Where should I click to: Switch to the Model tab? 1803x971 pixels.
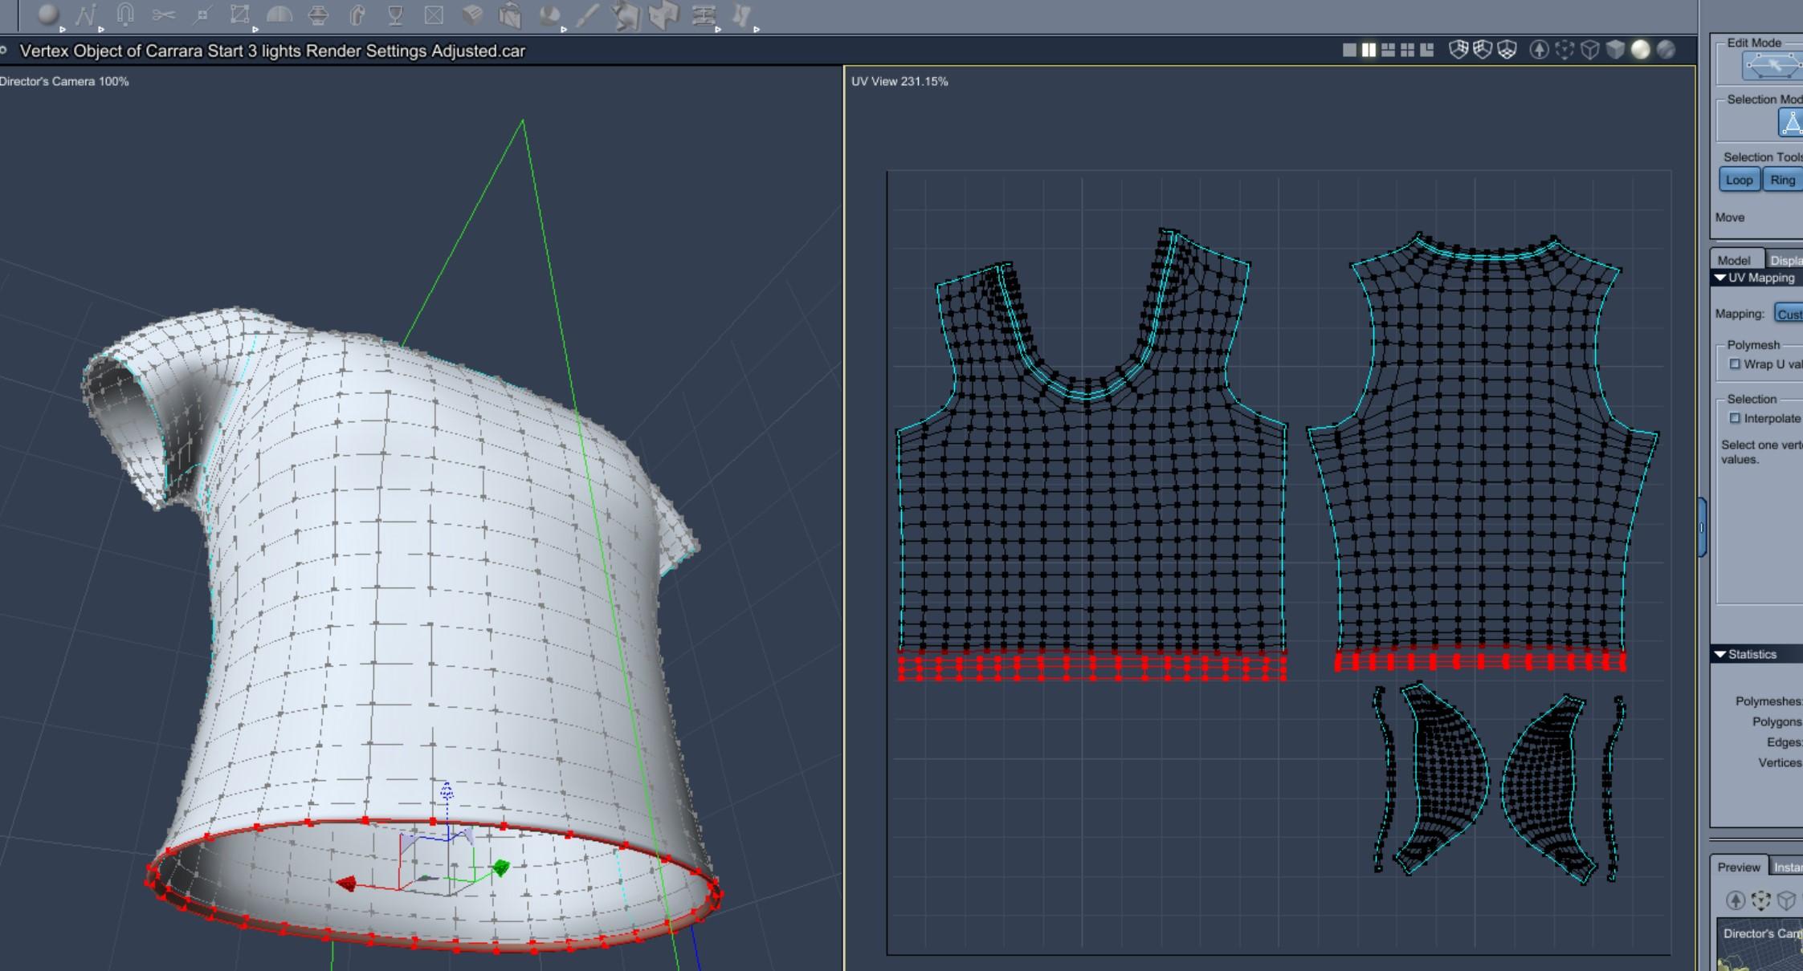1734,260
